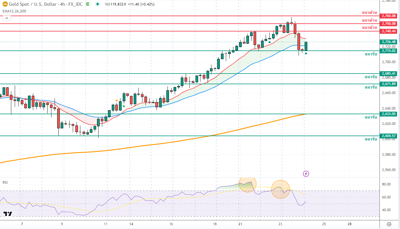Click the 2,726.48 current price tag
Screen dimensions: 400x229
388,42
